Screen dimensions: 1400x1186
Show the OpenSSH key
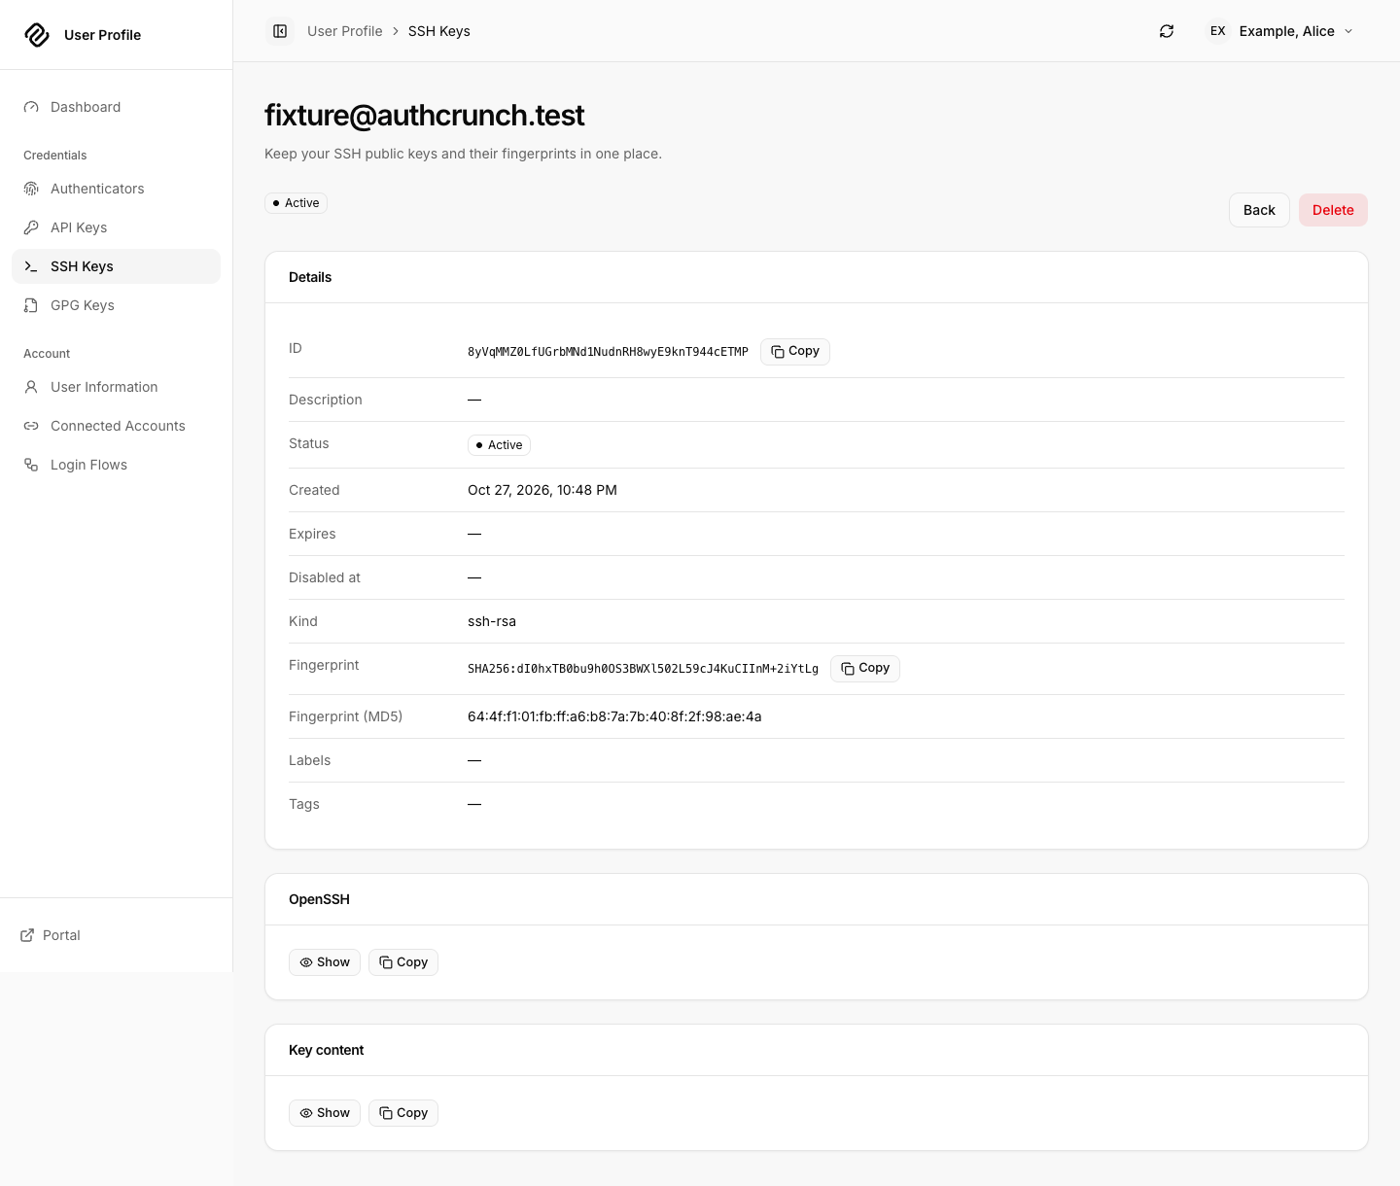point(325,962)
